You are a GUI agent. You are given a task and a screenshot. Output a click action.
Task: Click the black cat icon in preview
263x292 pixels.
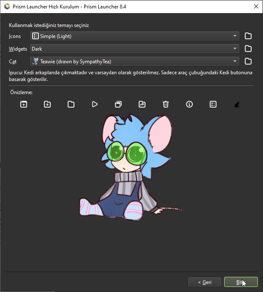point(237,104)
